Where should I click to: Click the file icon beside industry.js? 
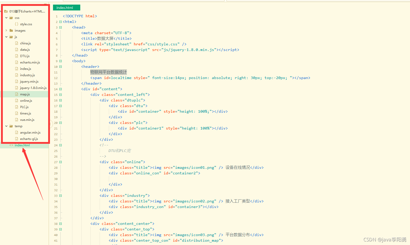click(x=17, y=75)
